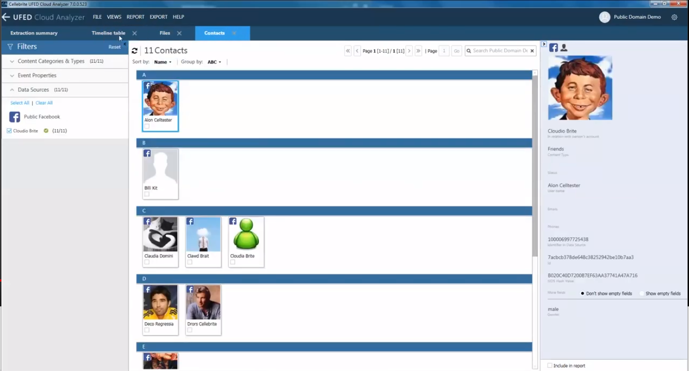Click the Clear All link
689x371 pixels.
pos(44,103)
